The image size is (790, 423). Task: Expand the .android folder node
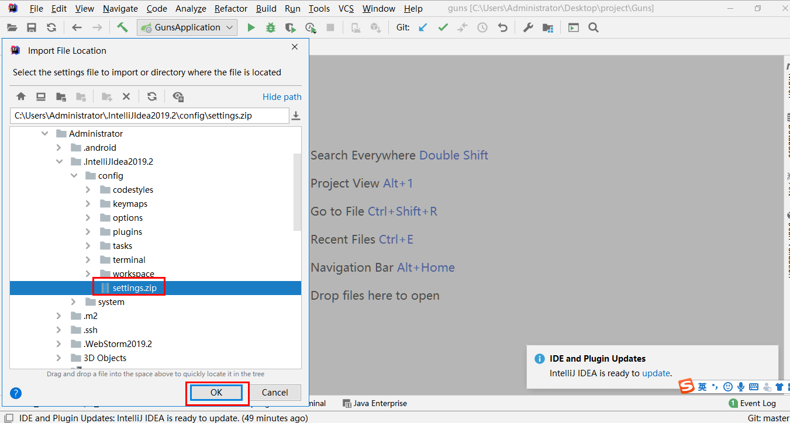(58, 148)
